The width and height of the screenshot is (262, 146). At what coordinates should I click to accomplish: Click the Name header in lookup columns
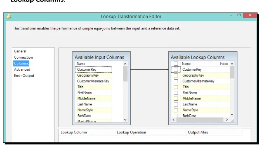click(x=186, y=64)
